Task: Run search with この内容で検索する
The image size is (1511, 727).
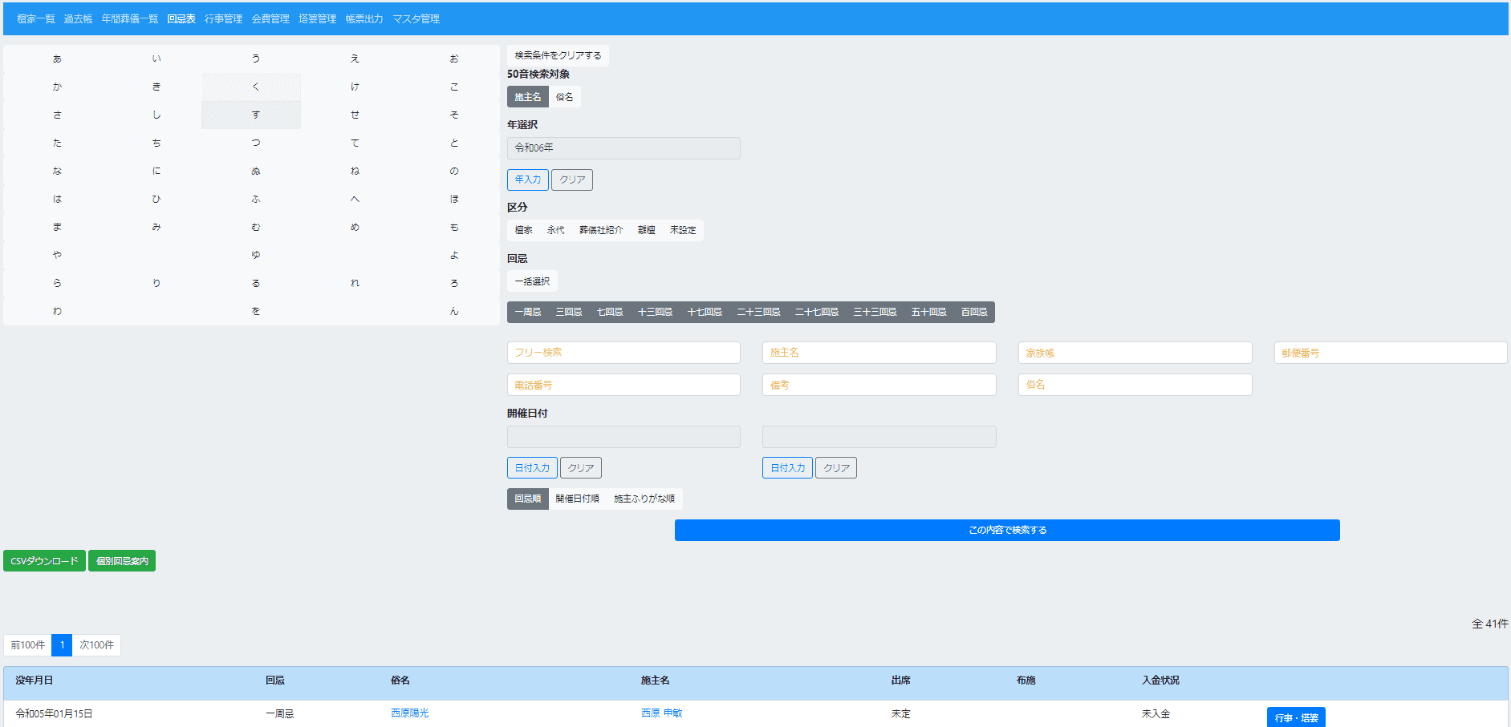Action: (1007, 530)
